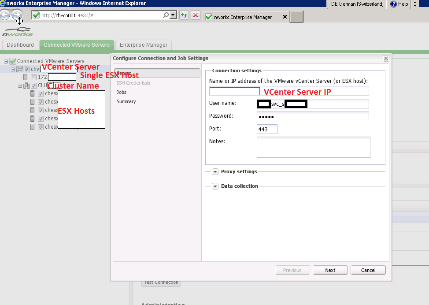Switch to the Dashboard tab
This screenshot has width=429, height=305.
click(x=20, y=45)
